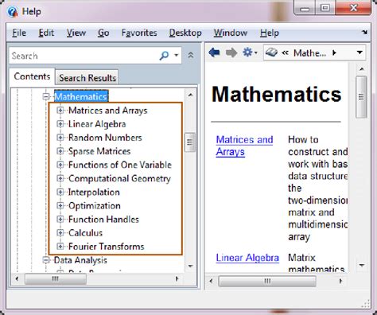Collapse the navigator with the double-chevron icon
377x315 pixels.
click(191, 55)
